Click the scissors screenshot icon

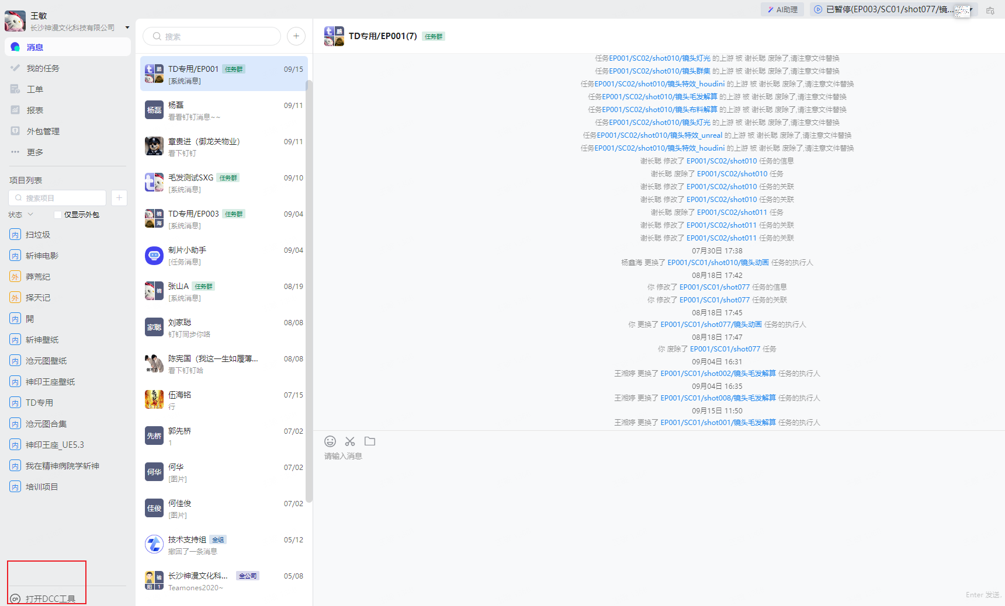350,441
